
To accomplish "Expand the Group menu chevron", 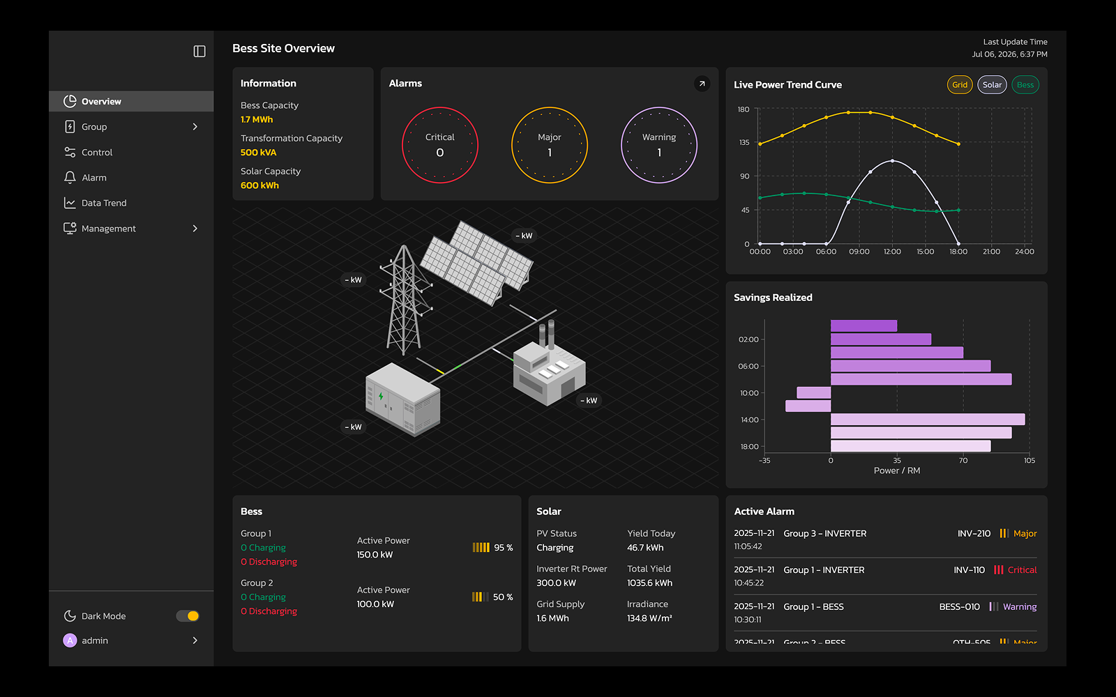I will click(195, 127).
